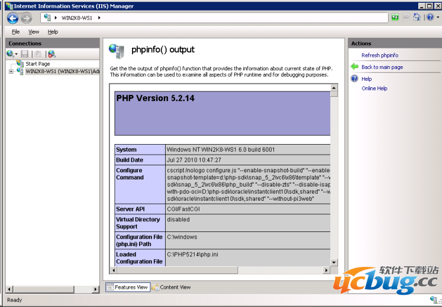Click the Delete connection icon
Viewport: 442px width, 307px height.
click(51, 54)
